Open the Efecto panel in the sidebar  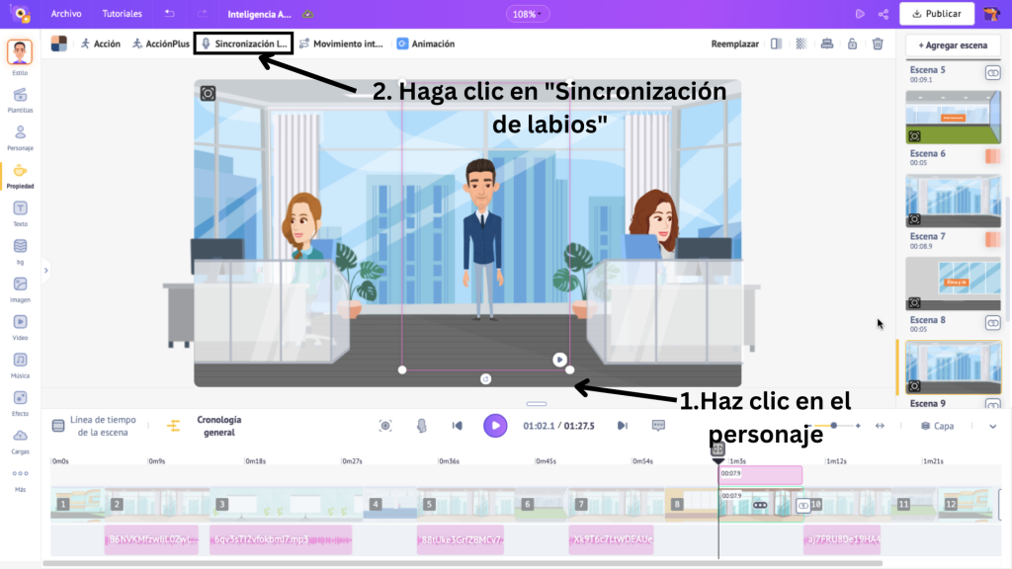pyautogui.click(x=20, y=403)
